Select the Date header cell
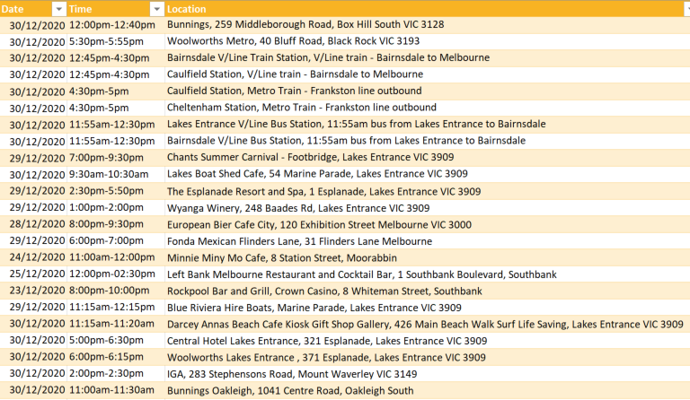 point(33,9)
